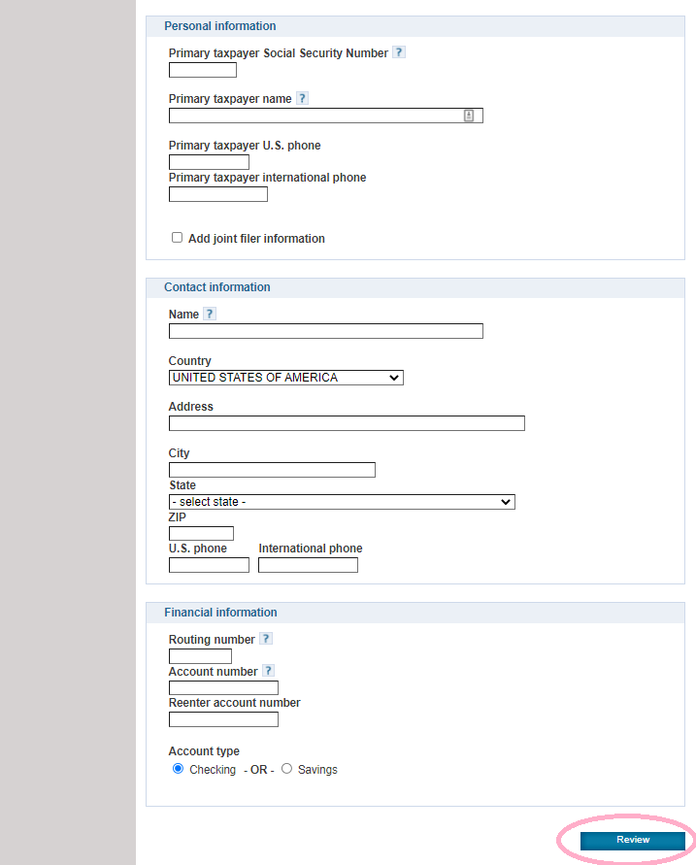Click the Primary taxpayer U.S. phone field

click(209, 162)
